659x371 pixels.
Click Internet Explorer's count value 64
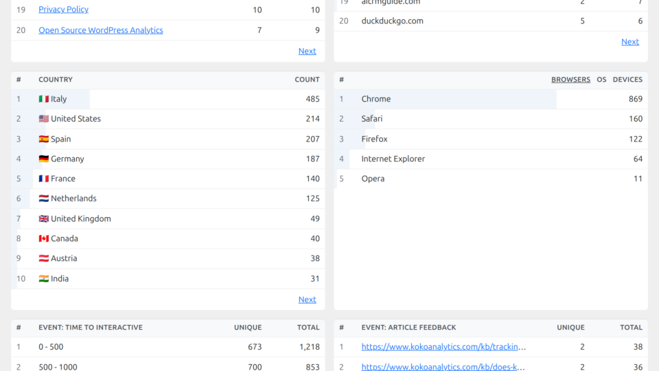pyautogui.click(x=638, y=159)
